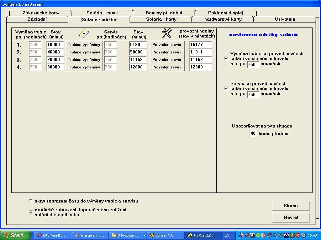This screenshot has height=240, width=321.
Task: Click Proveden servis for solarium 2
Action: (167, 52)
